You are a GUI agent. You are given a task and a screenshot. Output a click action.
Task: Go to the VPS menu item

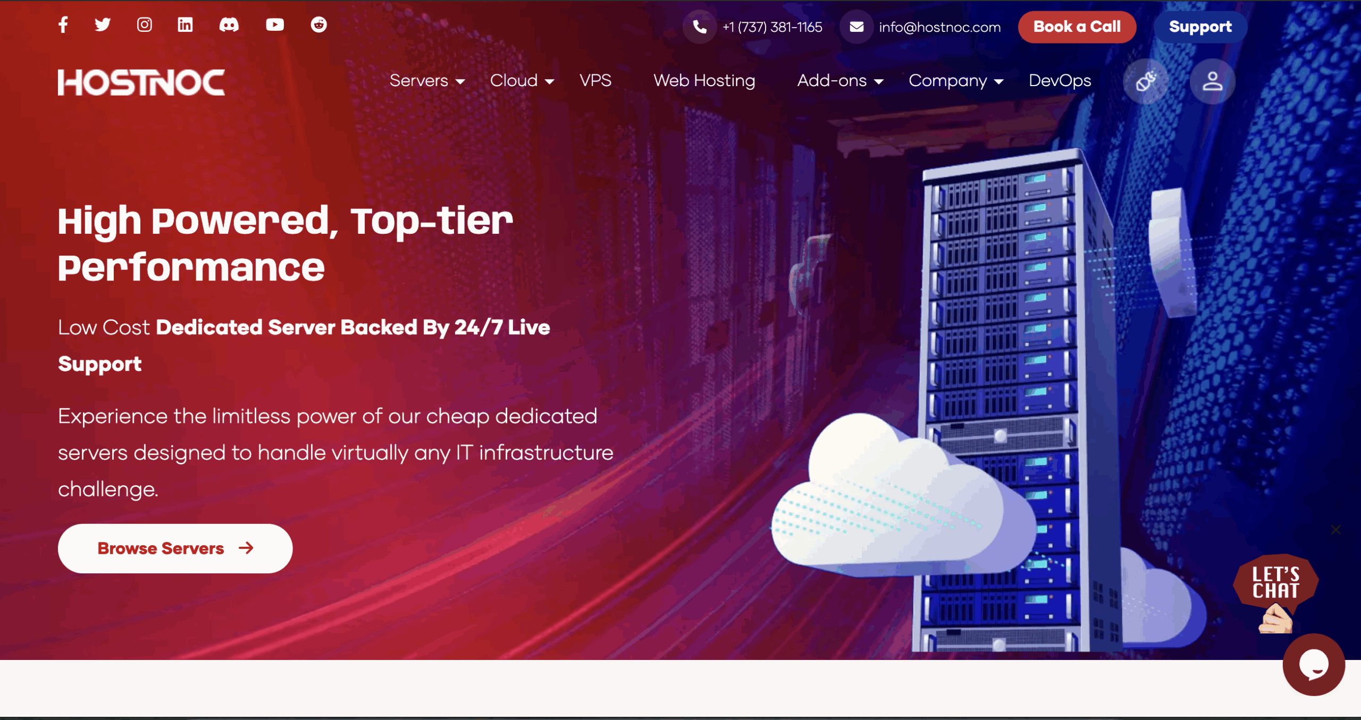[x=595, y=81]
